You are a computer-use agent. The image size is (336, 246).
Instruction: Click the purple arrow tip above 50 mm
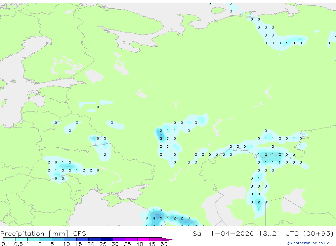tap(168, 240)
